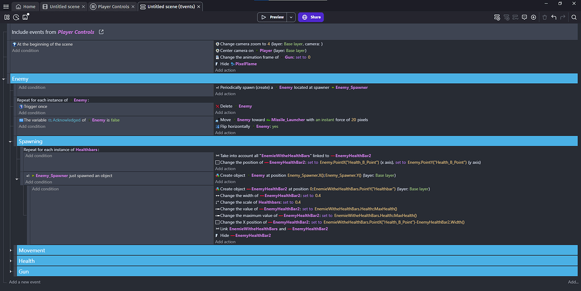Expand the Gun event group
Viewport: 581px width, 291px height.
(11, 272)
